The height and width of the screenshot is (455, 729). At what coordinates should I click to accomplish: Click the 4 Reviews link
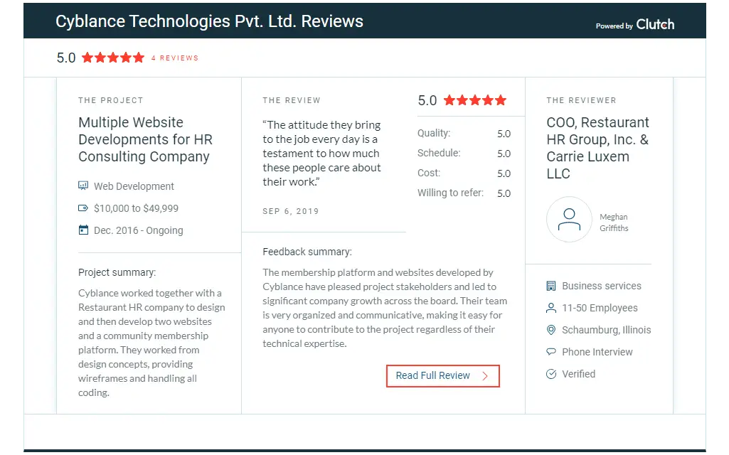(x=175, y=58)
